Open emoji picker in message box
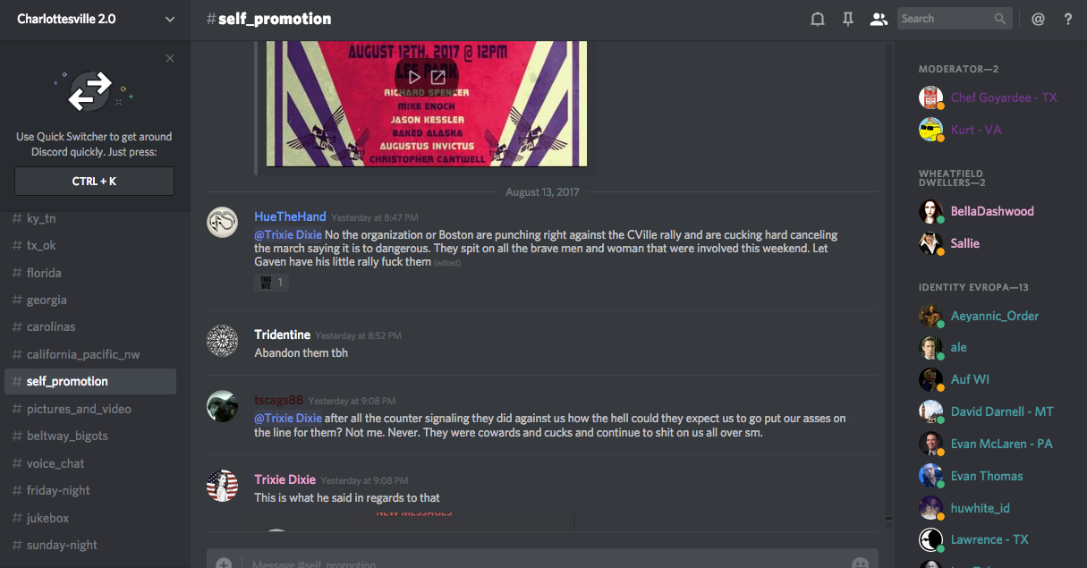Screen dimensions: 1087x568 [860, 564]
